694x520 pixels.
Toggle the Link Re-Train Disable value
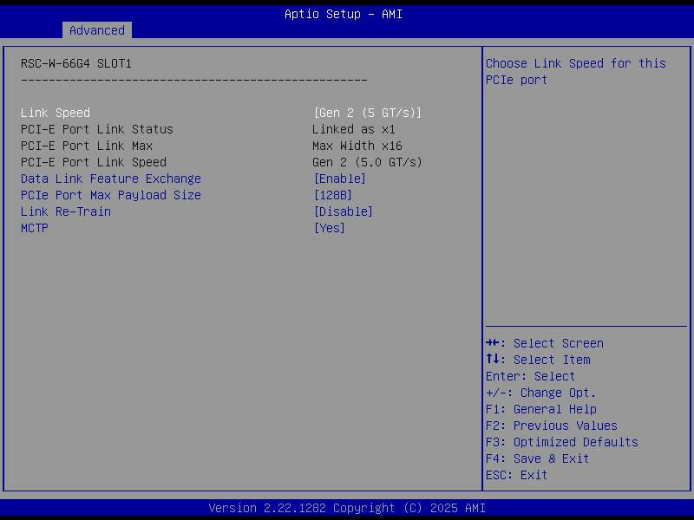coord(343,211)
